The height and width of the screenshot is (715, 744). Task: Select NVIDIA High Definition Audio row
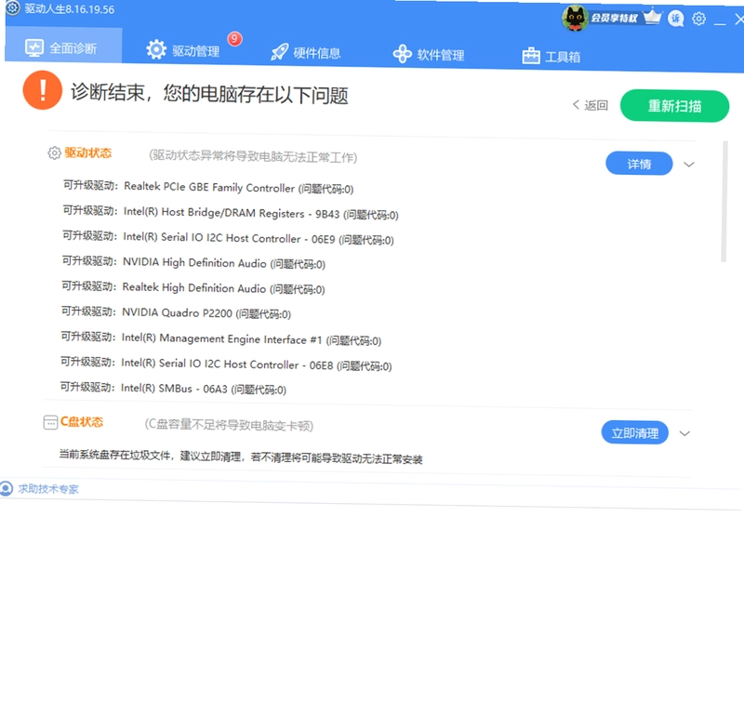click(193, 263)
